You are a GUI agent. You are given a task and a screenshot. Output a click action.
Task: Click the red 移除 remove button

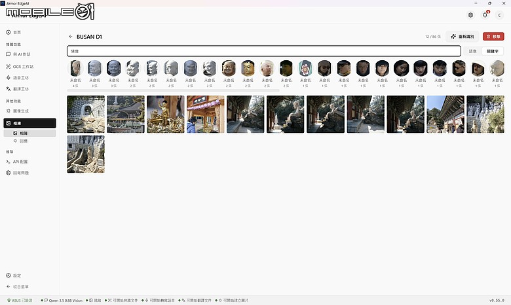[493, 37]
